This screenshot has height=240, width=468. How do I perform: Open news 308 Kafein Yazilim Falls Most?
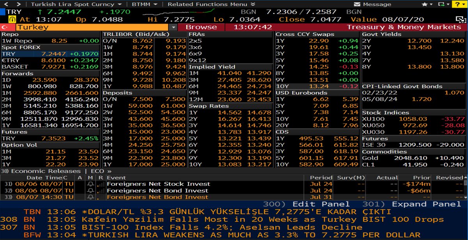[x=222, y=219]
